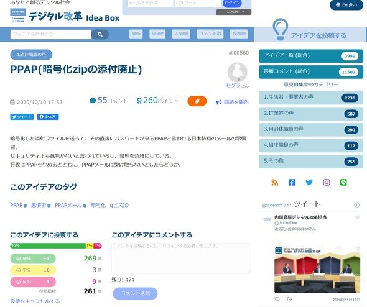Click the green 96% vote bar
Viewport: 367px width, 307px height.
pyautogui.click(x=48, y=245)
